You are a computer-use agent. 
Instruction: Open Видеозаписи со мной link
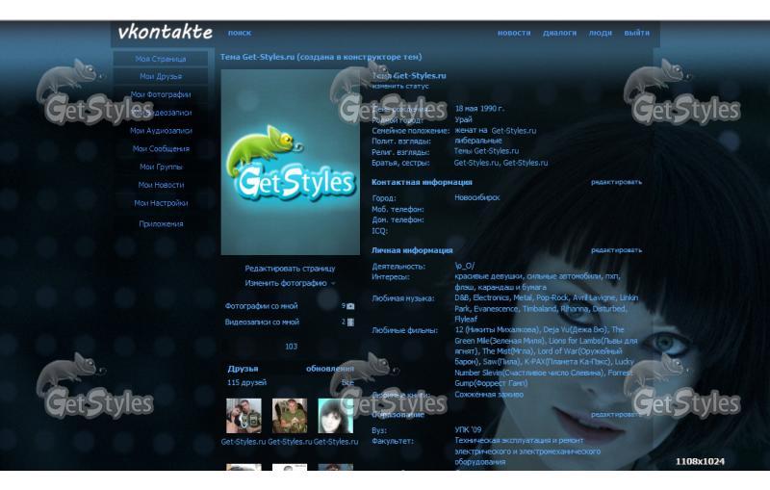click(262, 322)
